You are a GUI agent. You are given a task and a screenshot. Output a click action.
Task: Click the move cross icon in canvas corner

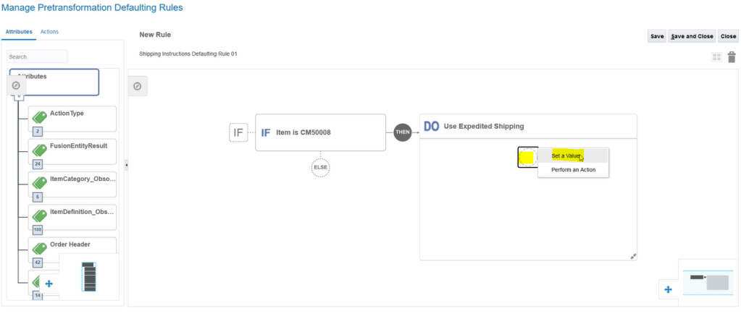pos(668,289)
